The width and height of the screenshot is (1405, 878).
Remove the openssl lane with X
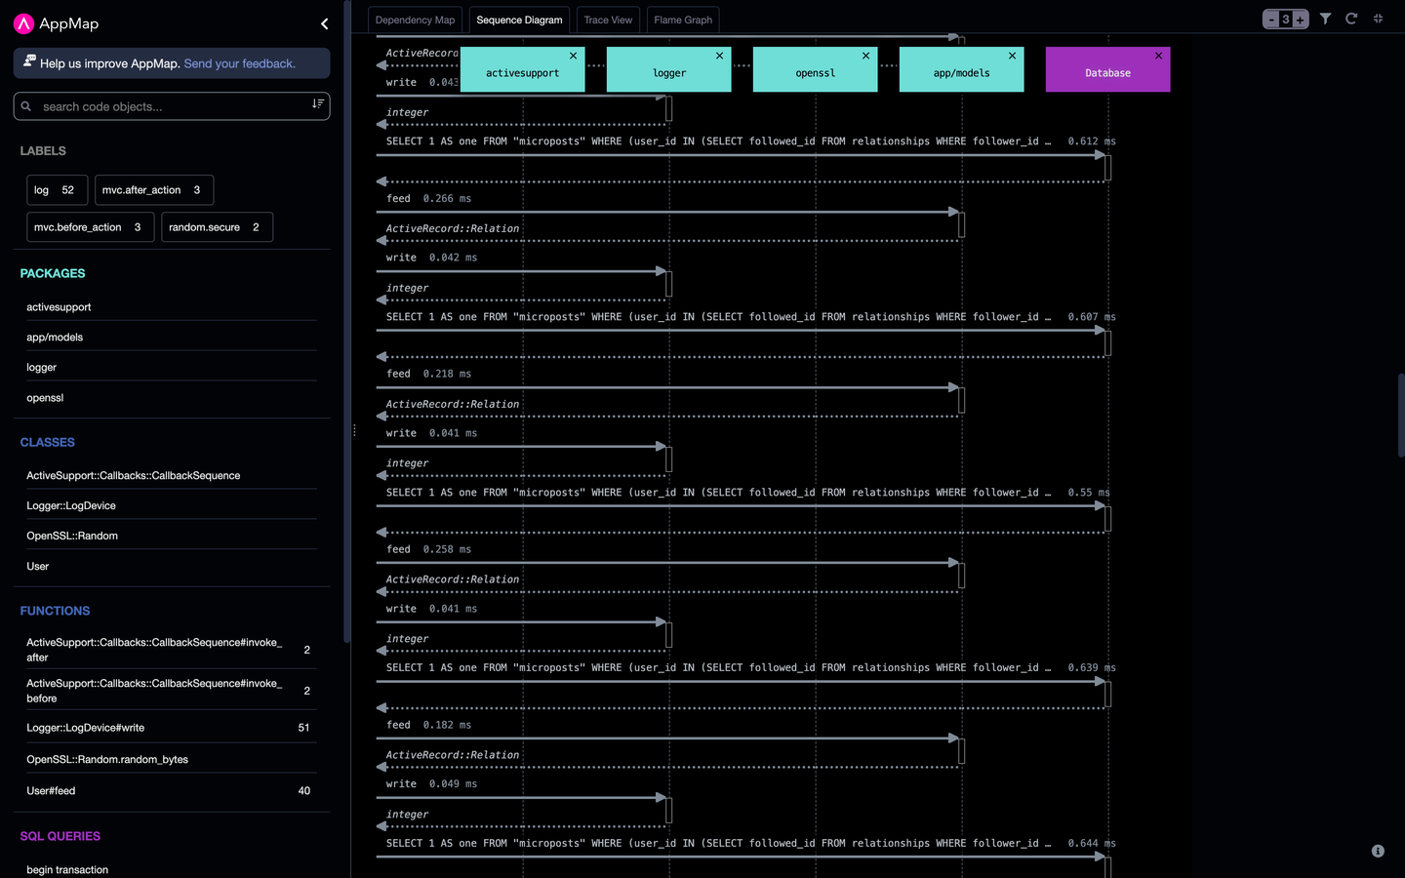click(866, 56)
